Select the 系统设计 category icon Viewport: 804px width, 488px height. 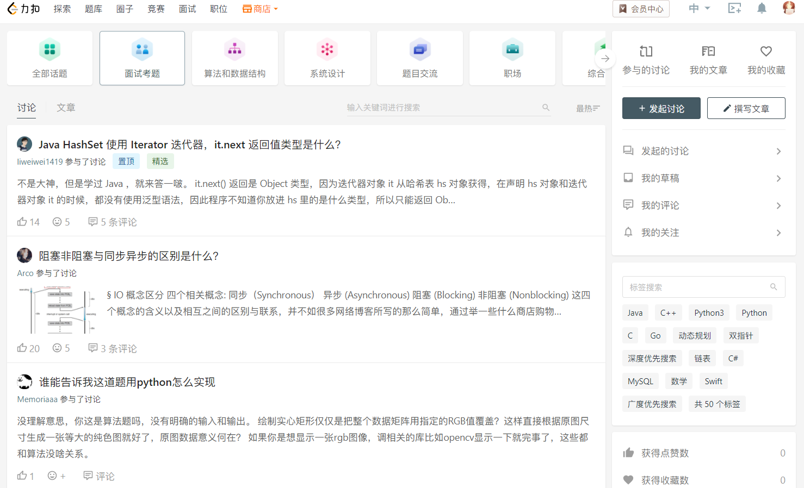(327, 50)
